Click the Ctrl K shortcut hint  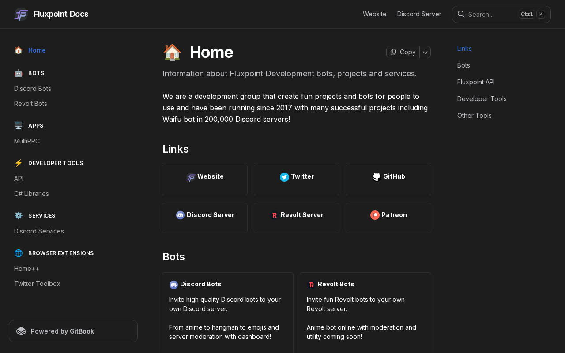[532, 14]
